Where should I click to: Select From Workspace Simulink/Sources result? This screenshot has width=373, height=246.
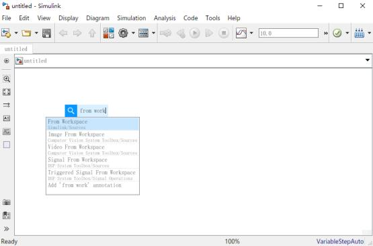(93, 124)
